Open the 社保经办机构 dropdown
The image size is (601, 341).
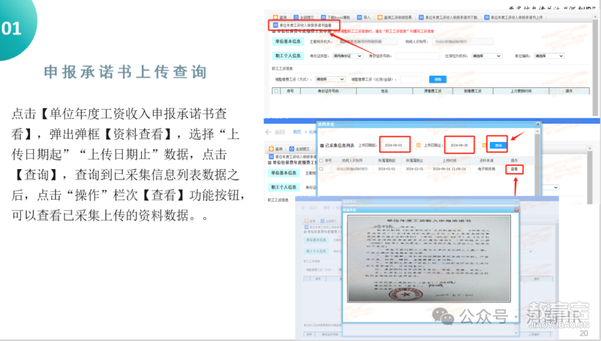487,56
